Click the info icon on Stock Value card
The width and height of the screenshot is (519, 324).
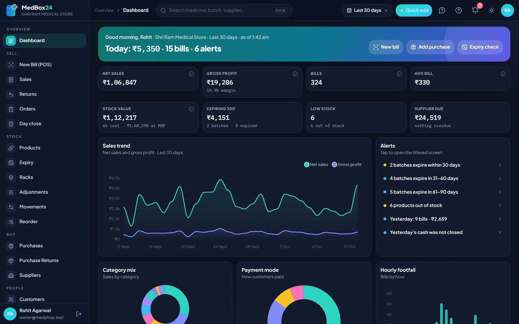point(191,109)
